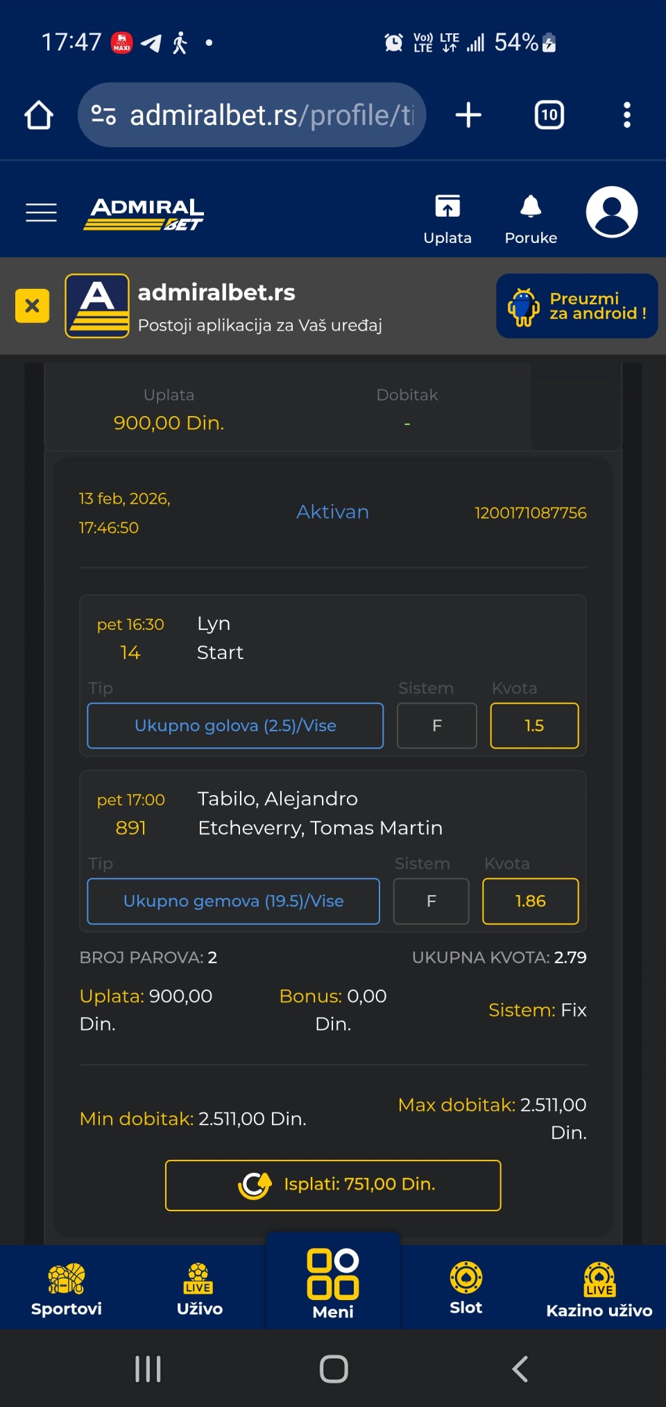Open browser three-dot options menu

pyautogui.click(x=626, y=115)
